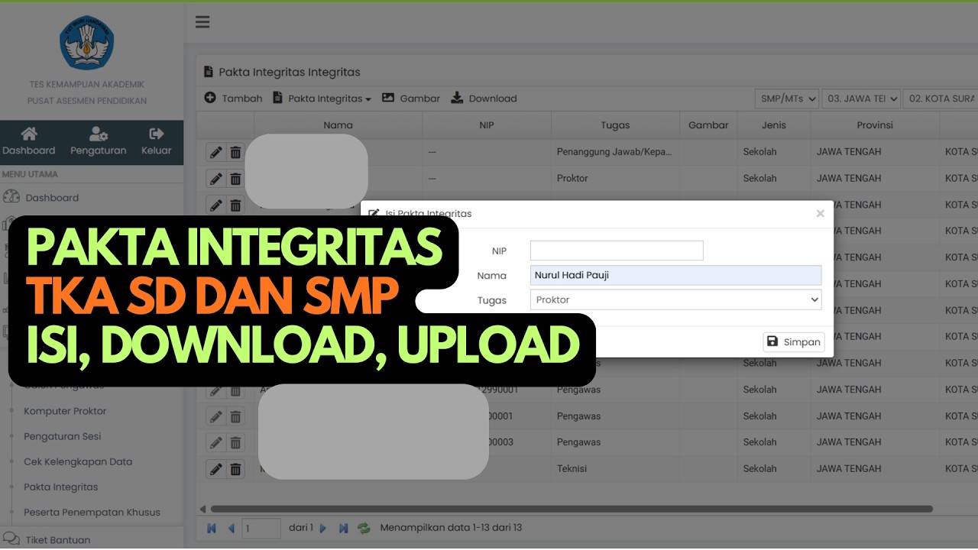Open the SMP/MTs level dropdown
The width and height of the screenshot is (978, 550).
tap(786, 99)
